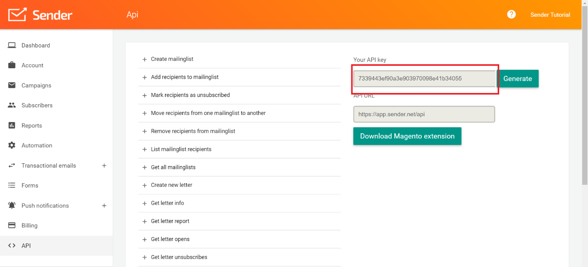The image size is (588, 267).
Task: Open the help question mark icon
Action: (x=511, y=14)
